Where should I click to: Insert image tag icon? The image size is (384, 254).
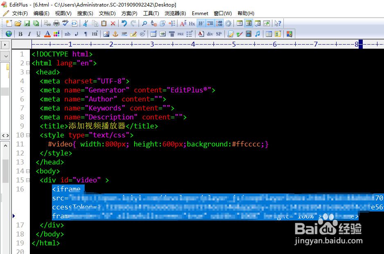tap(106, 34)
